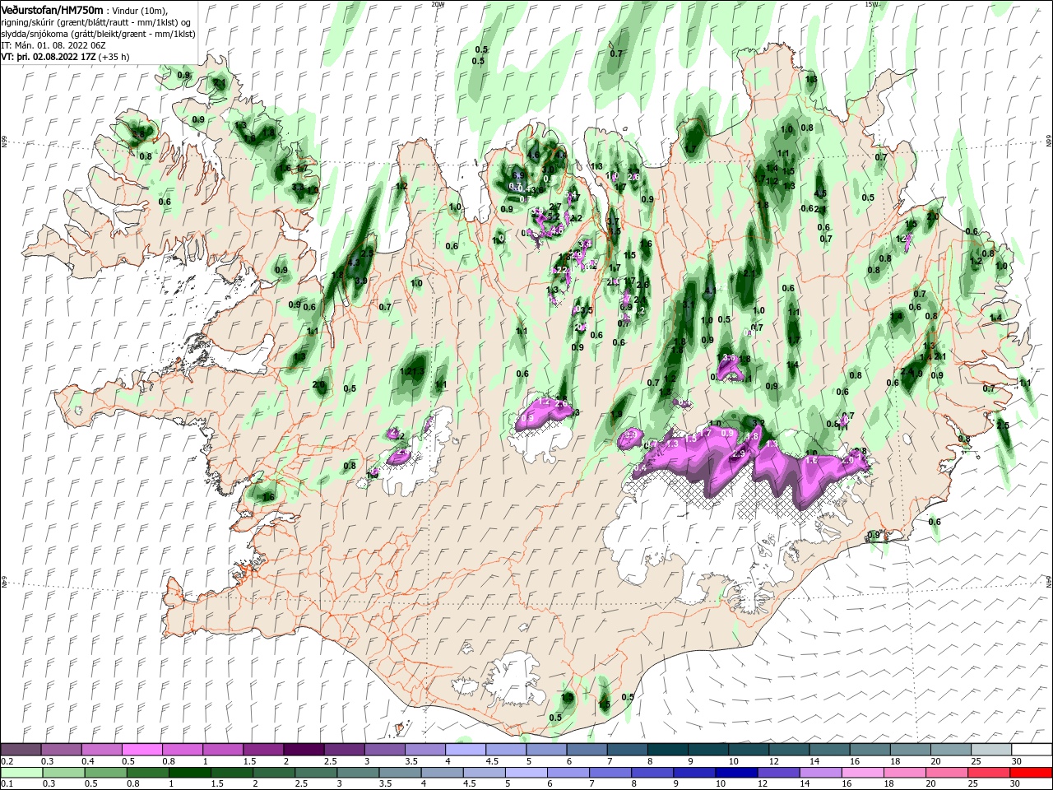Select the 'rigning/skúrir (grænt/blátt/rautt - mm/1klst) og' line
1053x790 pixels.
coord(95,22)
